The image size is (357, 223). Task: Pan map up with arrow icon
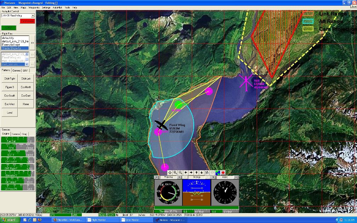coord(196,172)
